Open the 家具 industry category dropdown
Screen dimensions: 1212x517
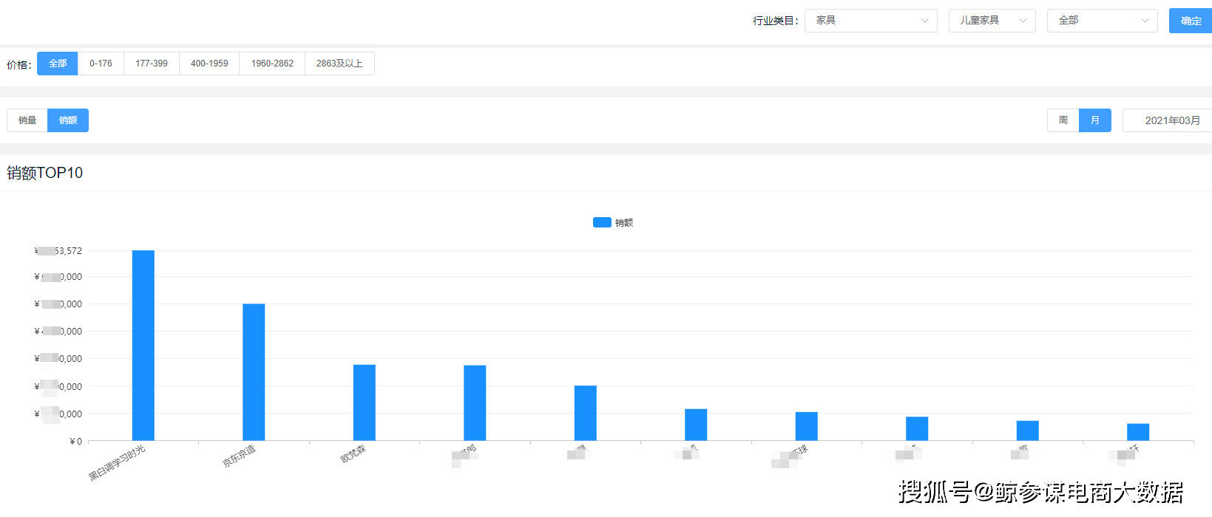point(870,21)
